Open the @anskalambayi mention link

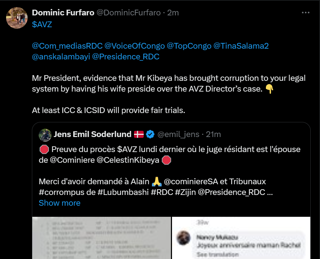pos(61,57)
